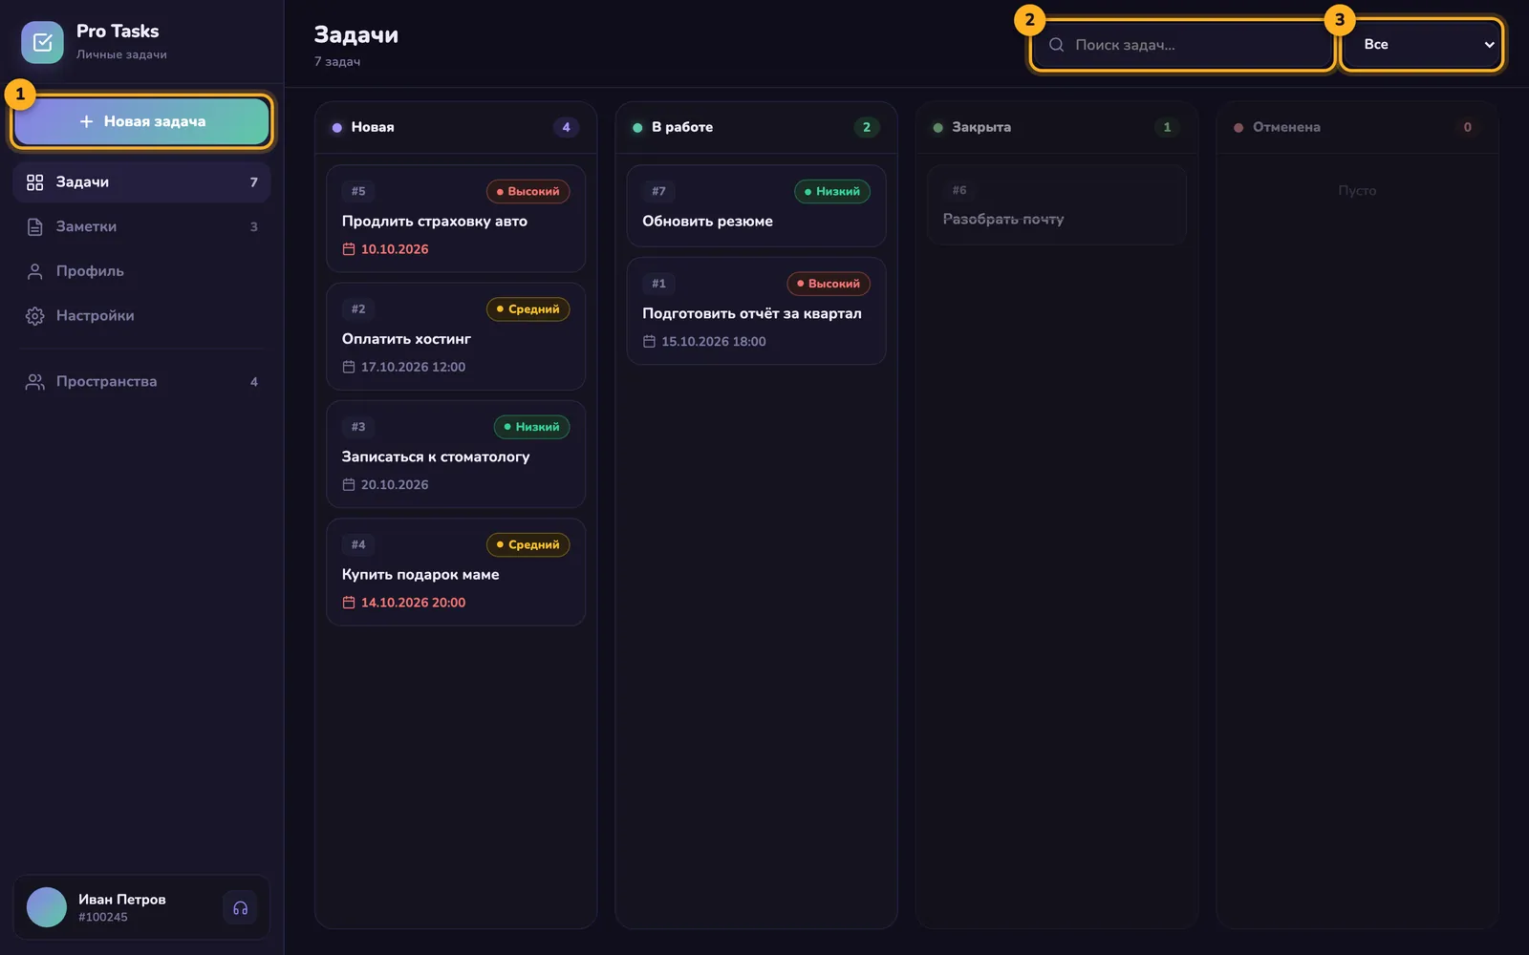
Task: Focus the Поиск задач search field
Action: [1182, 45]
